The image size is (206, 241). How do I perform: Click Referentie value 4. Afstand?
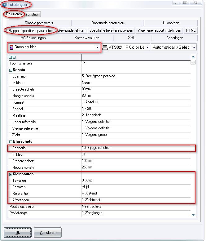89,193
